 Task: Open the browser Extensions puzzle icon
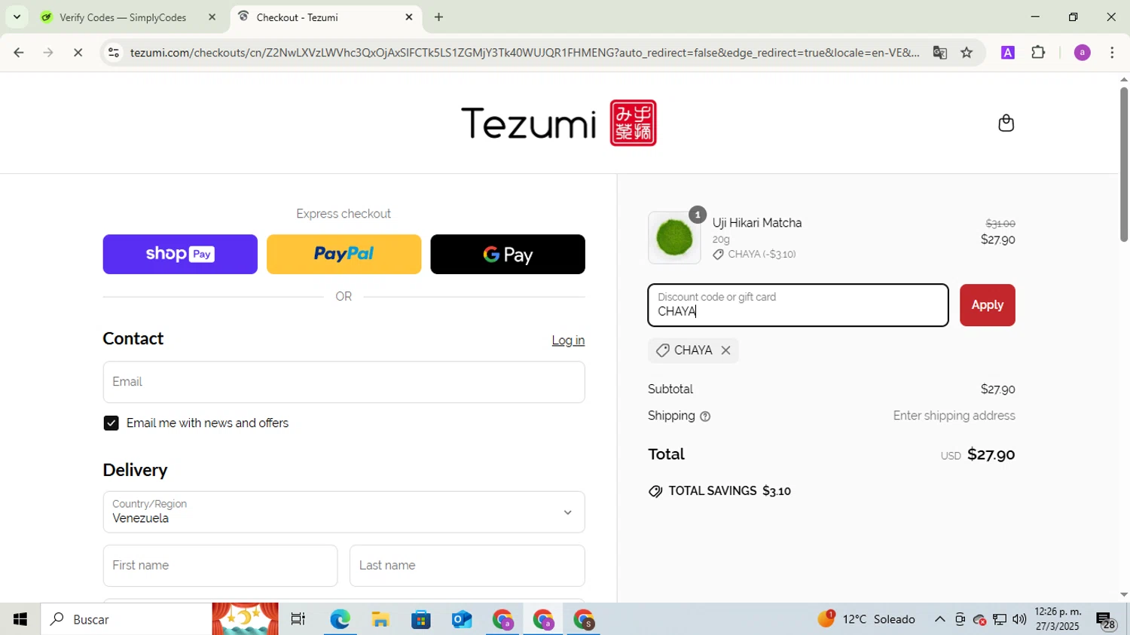(1038, 53)
